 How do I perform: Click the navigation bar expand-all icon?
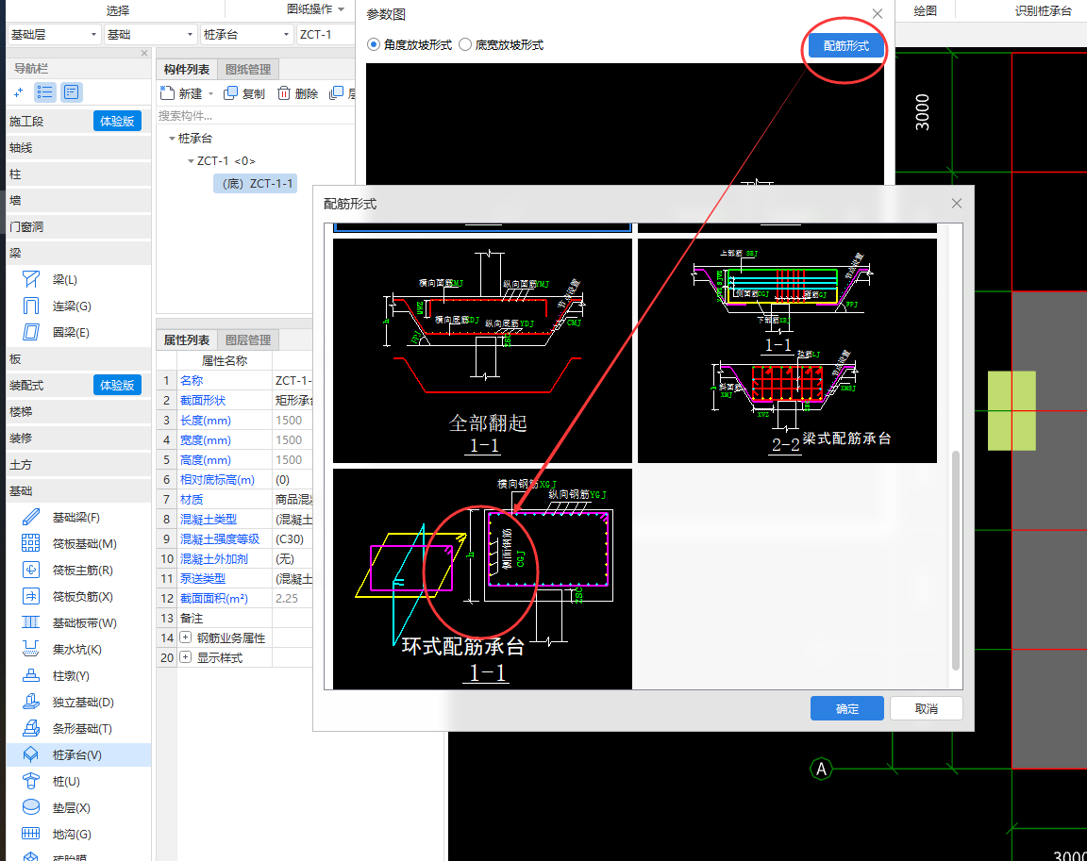pyautogui.click(x=18, y=92)
